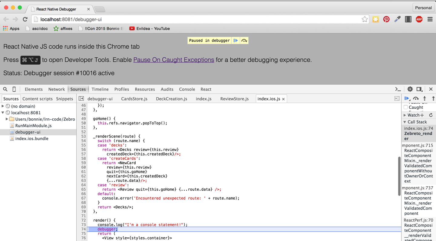Click the refresh watch expressions icon
This screenshot has height=241, width=436.
click(x=431, y=115)
